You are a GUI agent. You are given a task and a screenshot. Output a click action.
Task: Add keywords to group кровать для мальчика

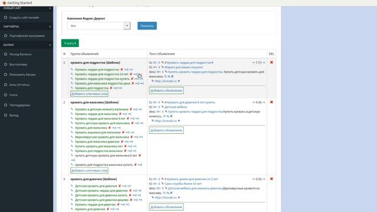click(x=89, y=170)
